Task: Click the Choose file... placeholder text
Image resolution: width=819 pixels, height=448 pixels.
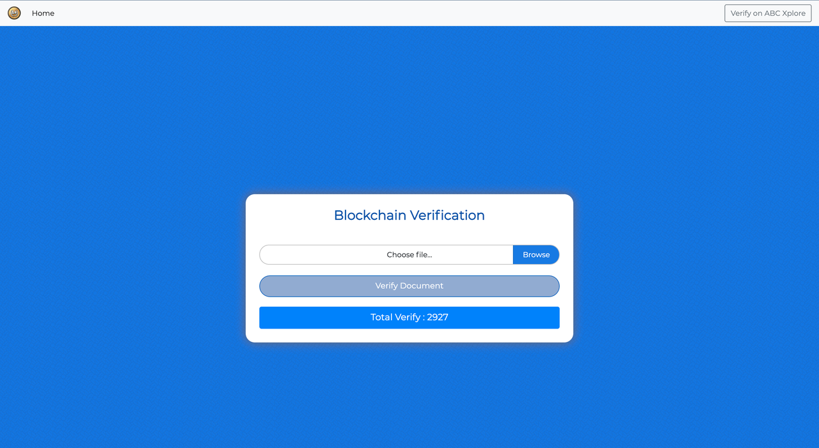Action: click(409, 254)
